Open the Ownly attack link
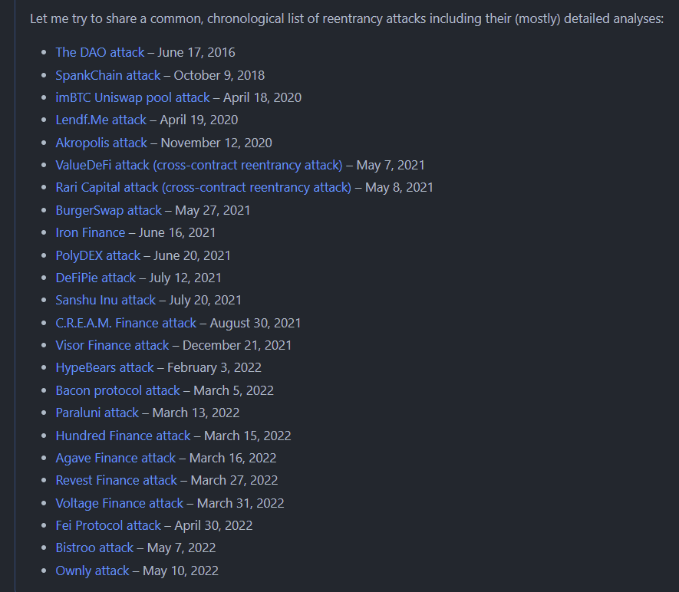The image size is (679, 592). [92, 570]
